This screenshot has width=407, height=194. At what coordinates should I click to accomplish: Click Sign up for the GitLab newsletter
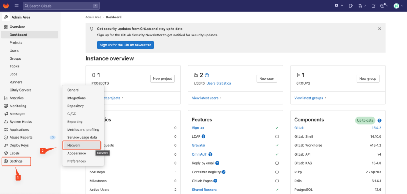point(126,45)
